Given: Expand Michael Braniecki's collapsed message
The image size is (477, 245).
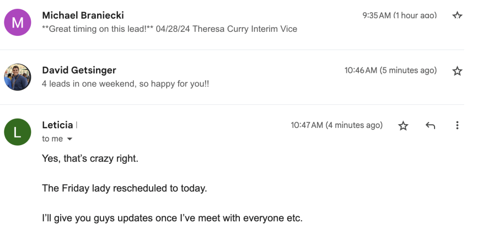Looking at the screenshot, I should point(187,22).
